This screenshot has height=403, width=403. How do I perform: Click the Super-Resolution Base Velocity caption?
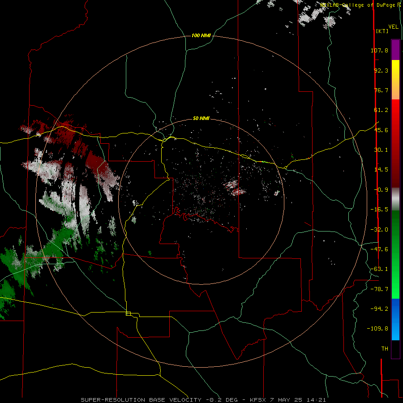203,400
